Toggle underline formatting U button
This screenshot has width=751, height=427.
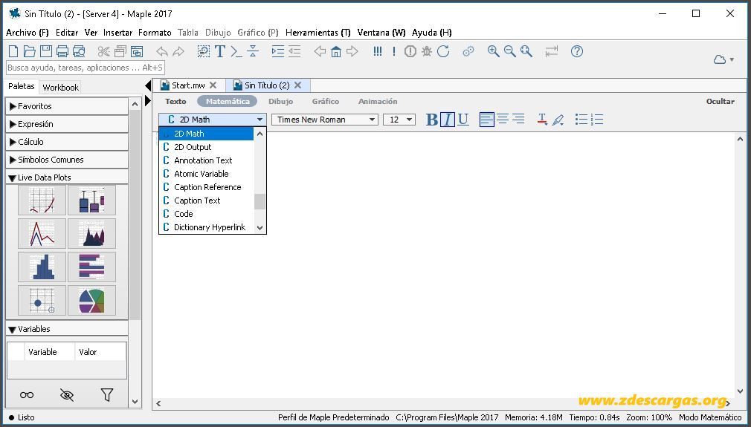pyautogui.click(x=462, y=119)
